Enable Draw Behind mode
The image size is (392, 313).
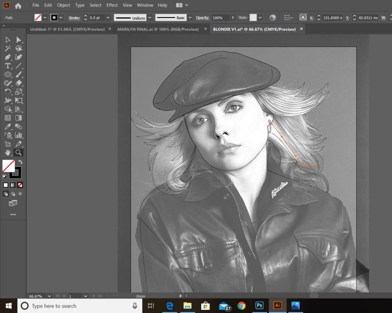tap(13, 194)
